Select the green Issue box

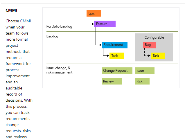[144, 71]
